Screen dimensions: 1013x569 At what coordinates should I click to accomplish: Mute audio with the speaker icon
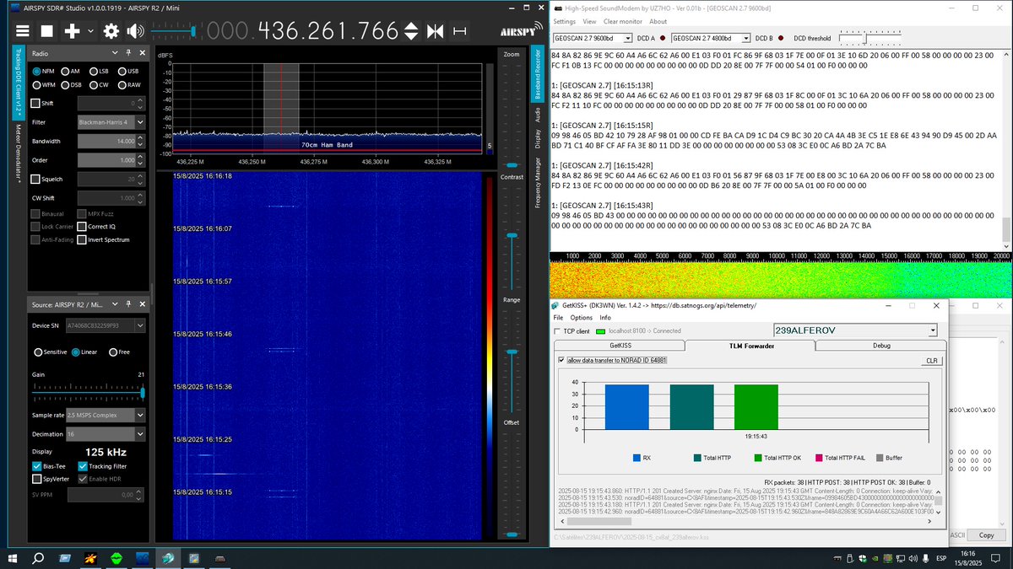[x=136, y=31]
